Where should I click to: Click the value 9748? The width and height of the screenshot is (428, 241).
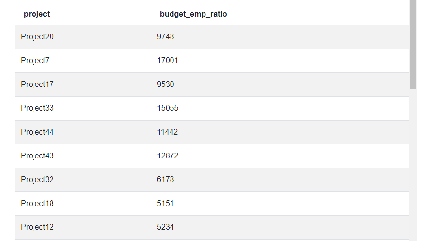point(165,36)
